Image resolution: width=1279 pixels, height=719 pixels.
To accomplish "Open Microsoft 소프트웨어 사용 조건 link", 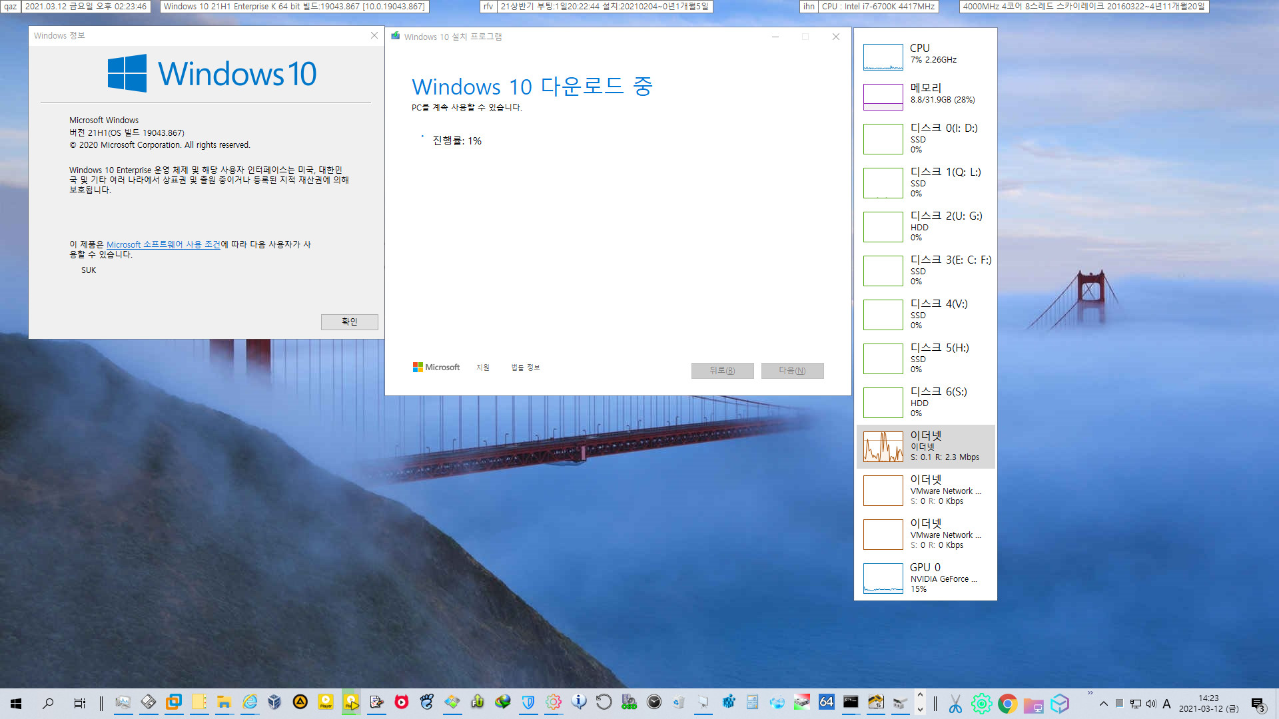I will pyautogui.click(x=163, y=244).
